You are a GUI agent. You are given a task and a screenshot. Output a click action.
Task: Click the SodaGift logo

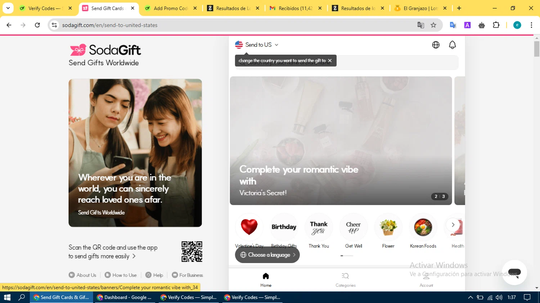[x=105, y=50]
